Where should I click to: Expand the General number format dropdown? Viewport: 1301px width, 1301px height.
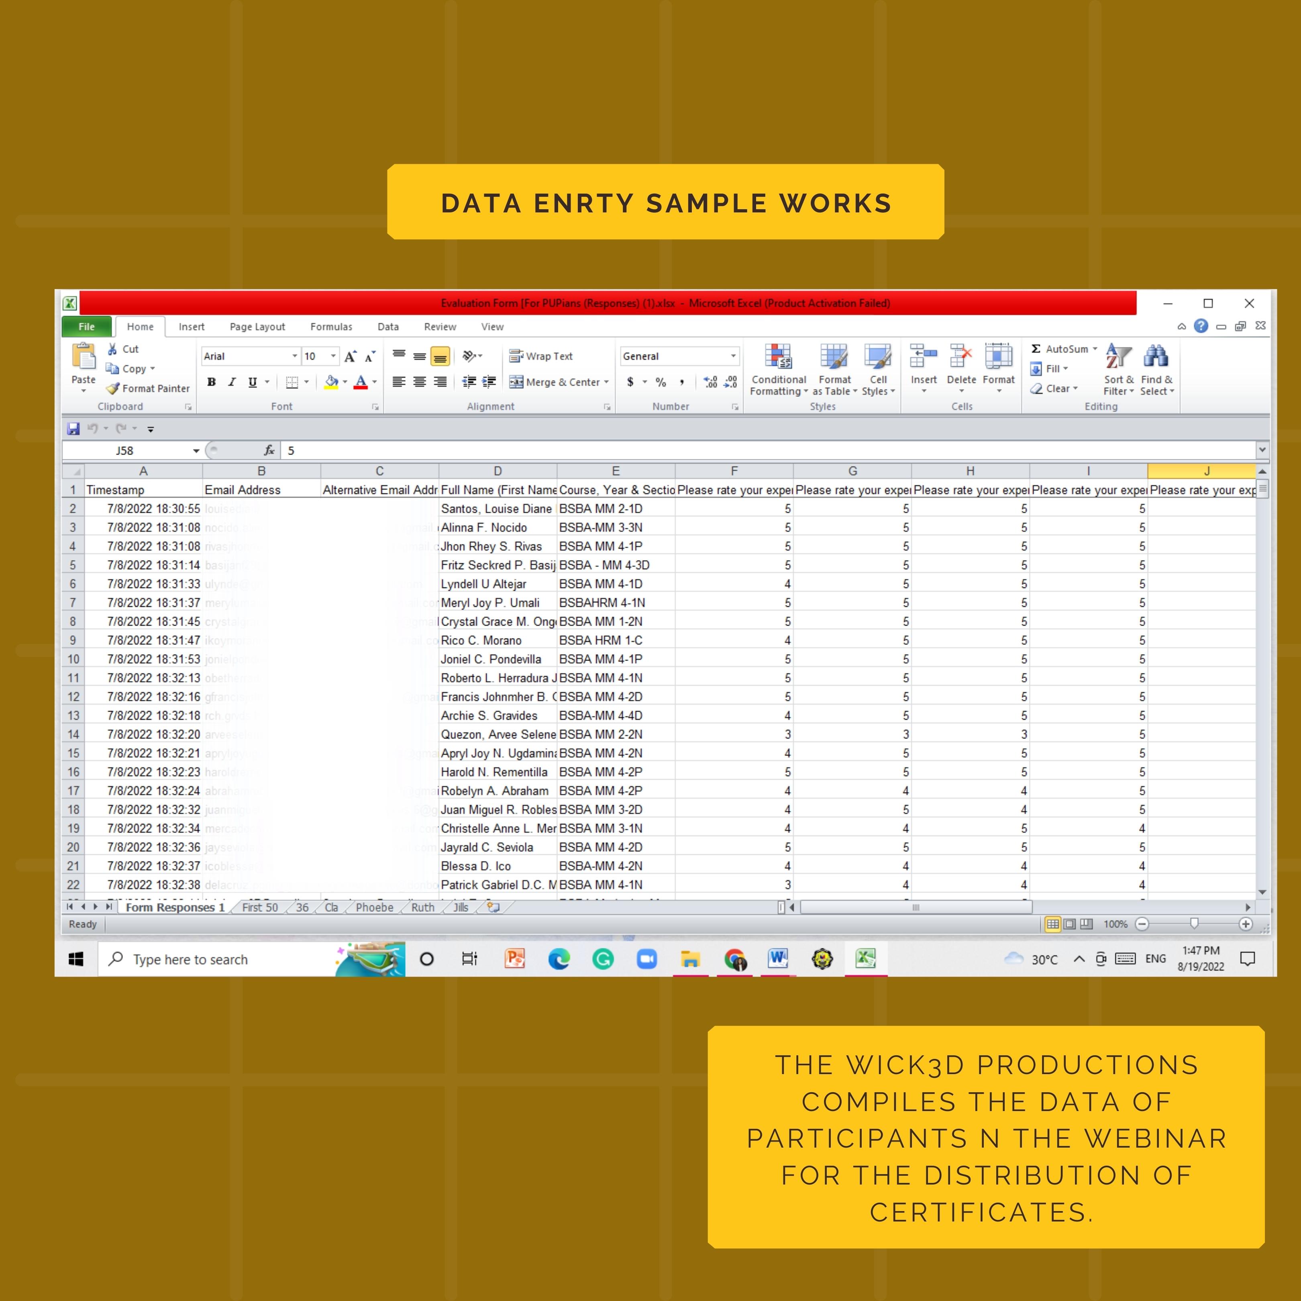pyautogui.click(x=733, y=356)
